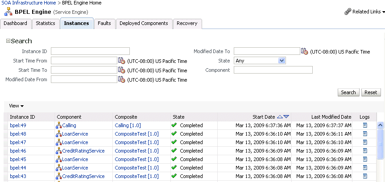Open instance bpel:47
This screenshot has height=182, width=385.
(18, 142)
